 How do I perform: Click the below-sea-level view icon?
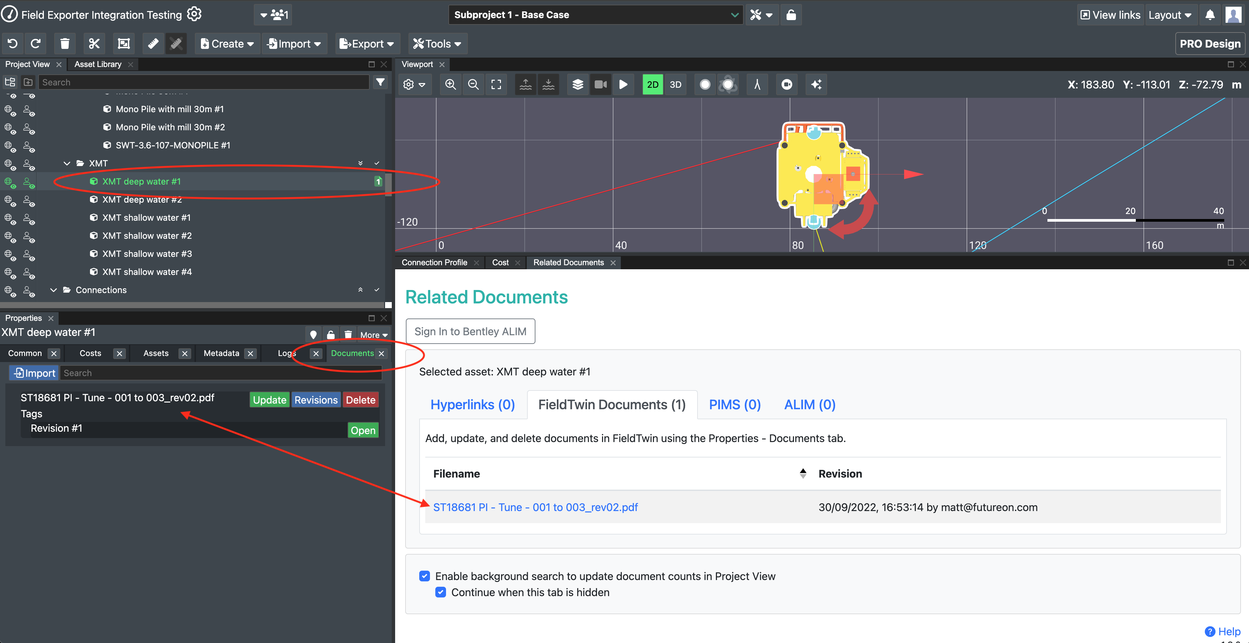[548, 84]
